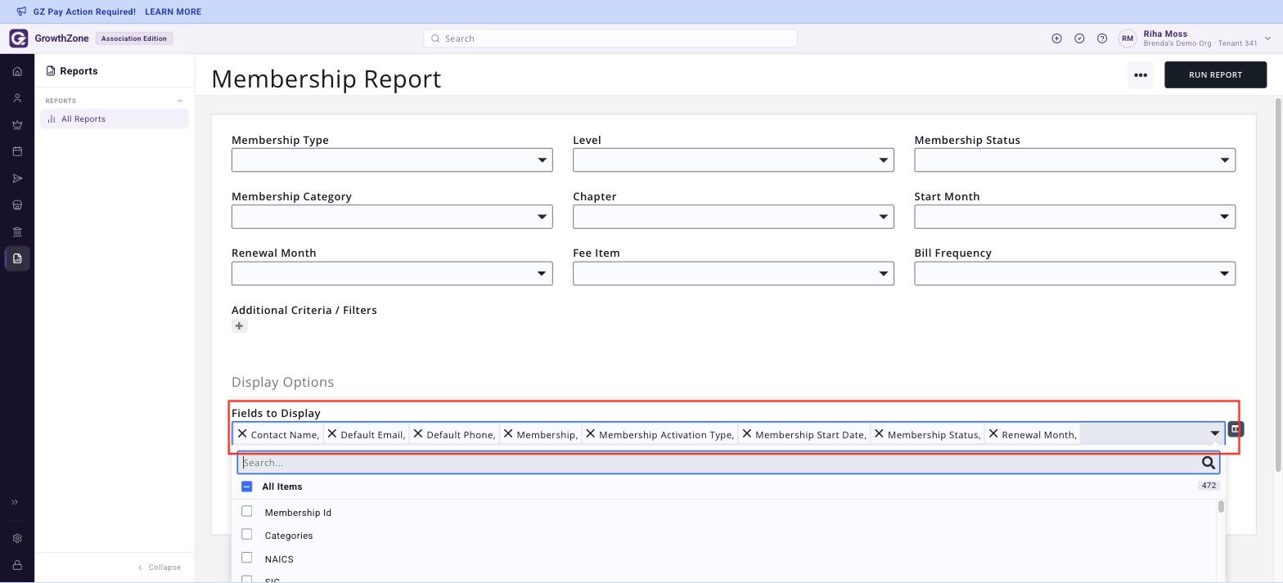
Task: Collapse the REPORTS sidebar section chevron
Action: coord(180,101)
